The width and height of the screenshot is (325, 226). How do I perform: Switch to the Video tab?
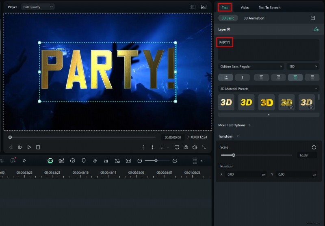pyautogui.click(x=245, y=7)
